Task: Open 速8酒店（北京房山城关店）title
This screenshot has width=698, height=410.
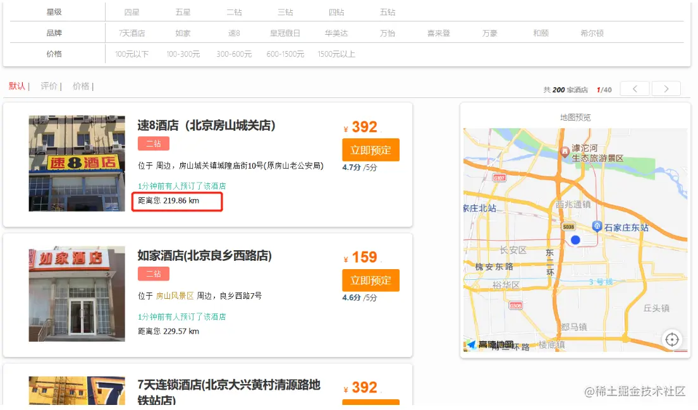Action: pos(206,126)
